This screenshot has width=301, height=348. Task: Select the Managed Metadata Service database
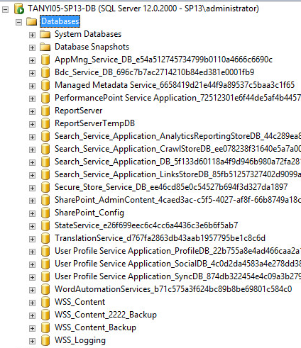click(175, 85)
